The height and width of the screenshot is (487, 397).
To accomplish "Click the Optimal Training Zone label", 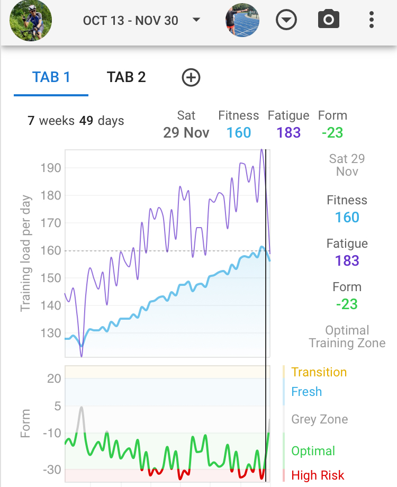I will [x=347, y=337].
